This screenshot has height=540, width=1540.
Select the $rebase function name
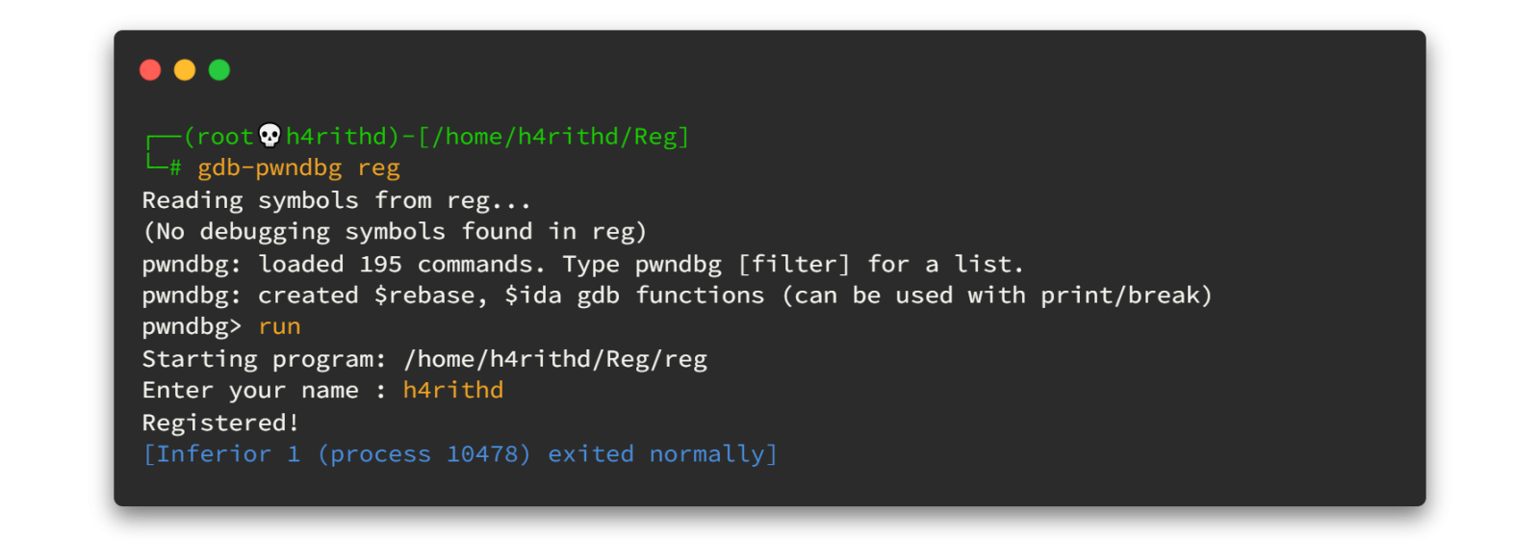[x=423, y=296]
